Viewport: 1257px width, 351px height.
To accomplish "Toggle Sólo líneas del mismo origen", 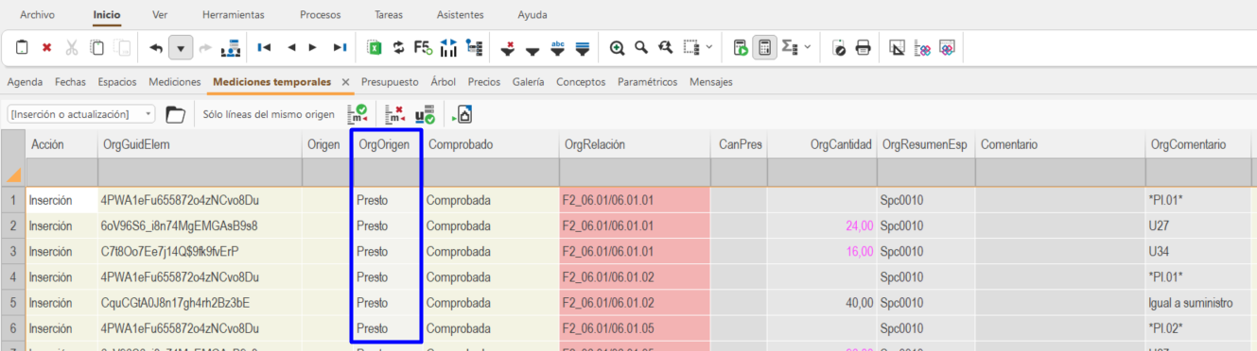I will pyautogui.click(x=269, y=114).
